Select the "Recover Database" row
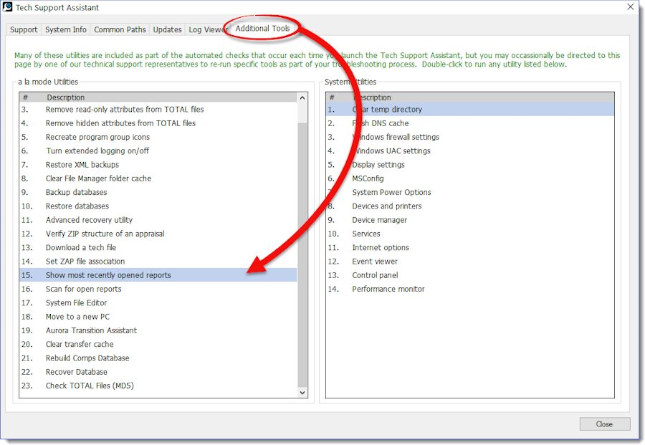The width and height of the screenshot is (645, 445). 158,372
